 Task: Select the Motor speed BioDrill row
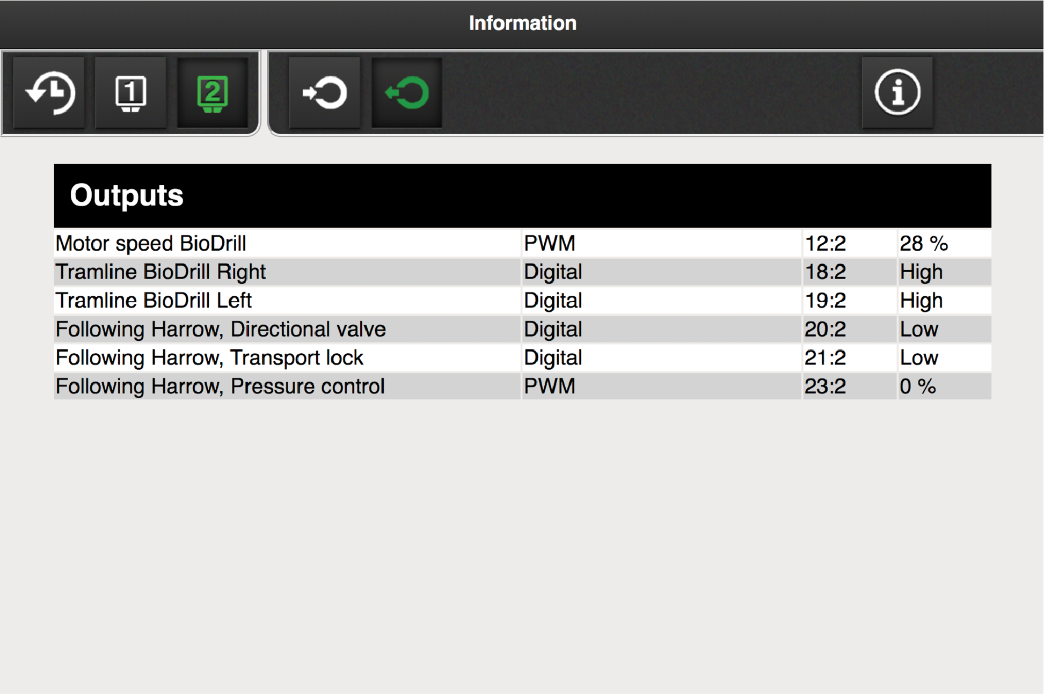point(151,243)
